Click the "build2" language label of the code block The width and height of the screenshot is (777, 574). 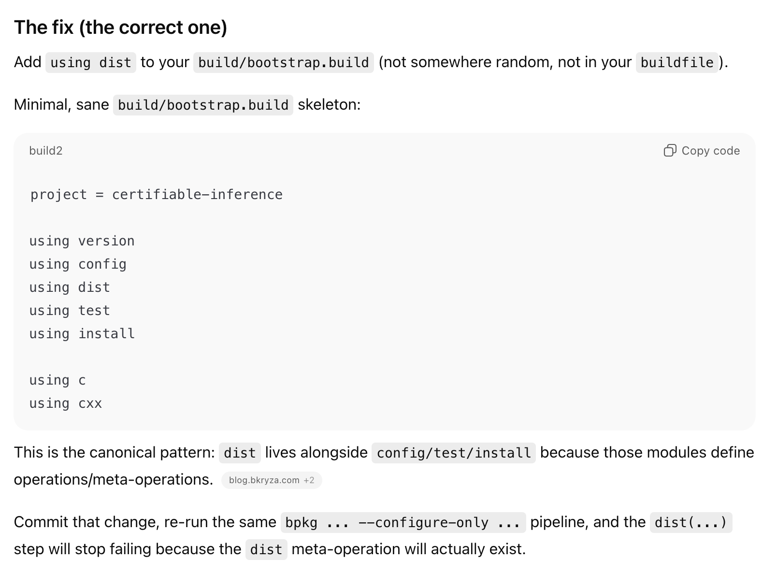(x=46, y=151)
